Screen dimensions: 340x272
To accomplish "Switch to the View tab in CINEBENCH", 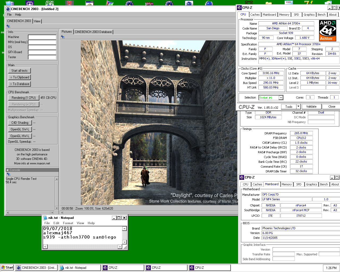I will [37, 21].
